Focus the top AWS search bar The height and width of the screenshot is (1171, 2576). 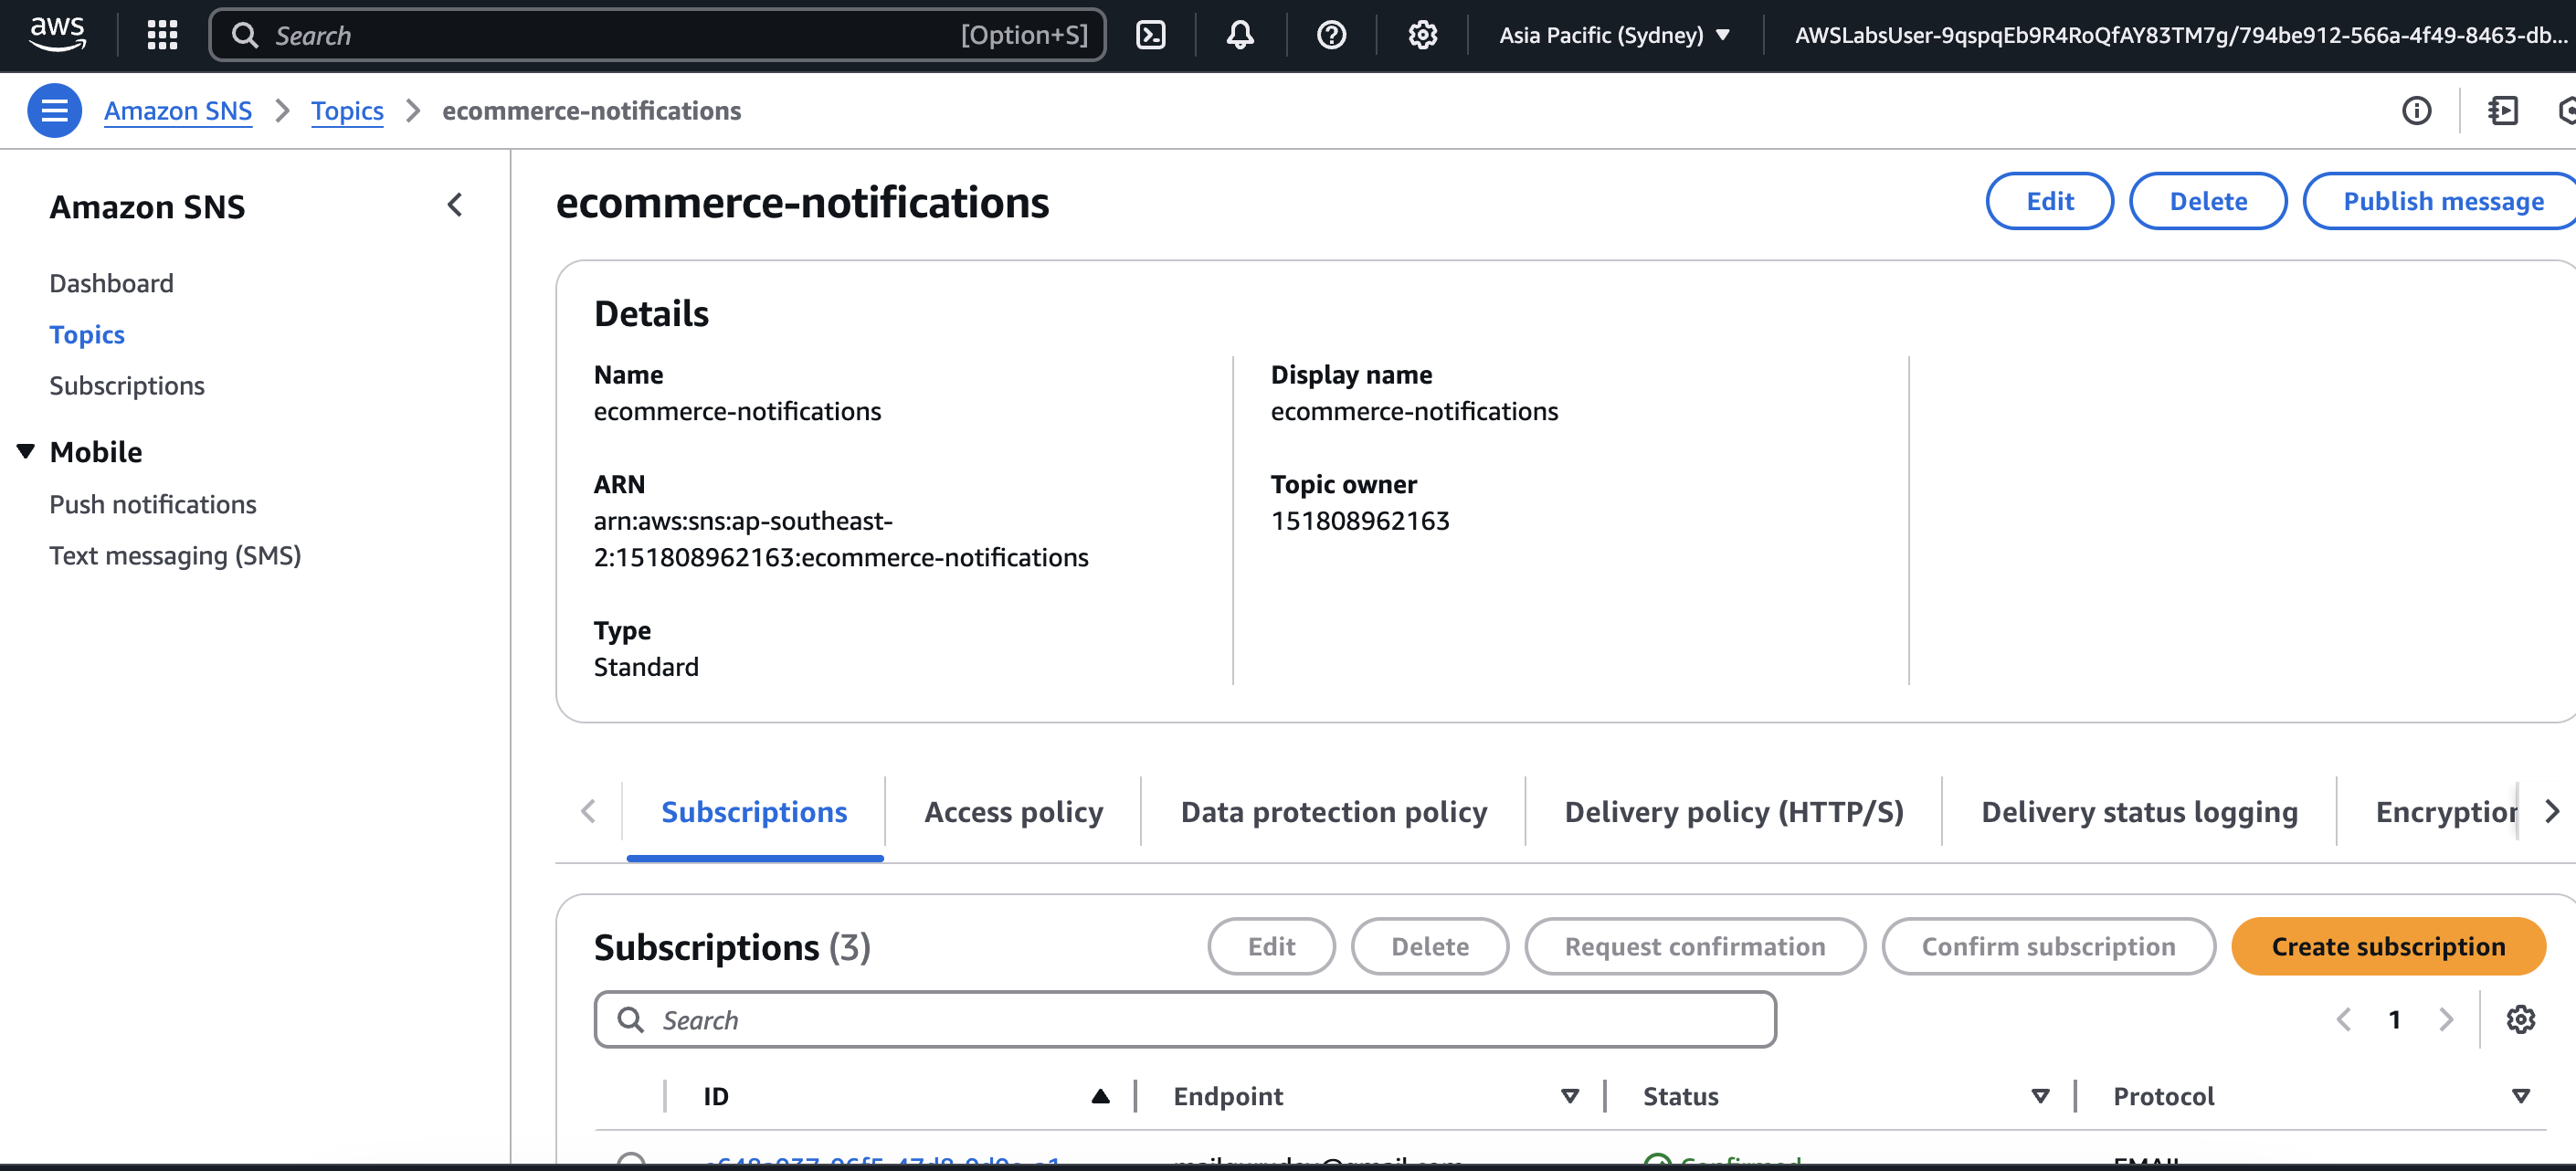coord(657,35)
